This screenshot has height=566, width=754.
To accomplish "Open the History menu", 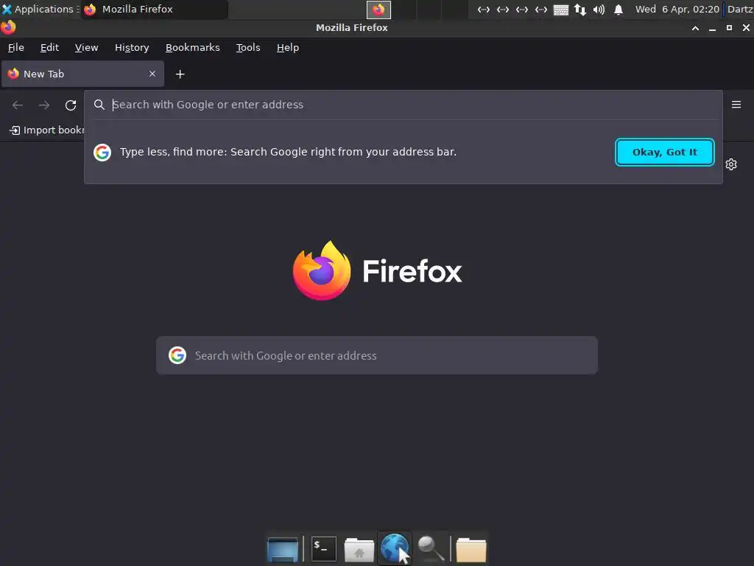I will tap(132, 48).
